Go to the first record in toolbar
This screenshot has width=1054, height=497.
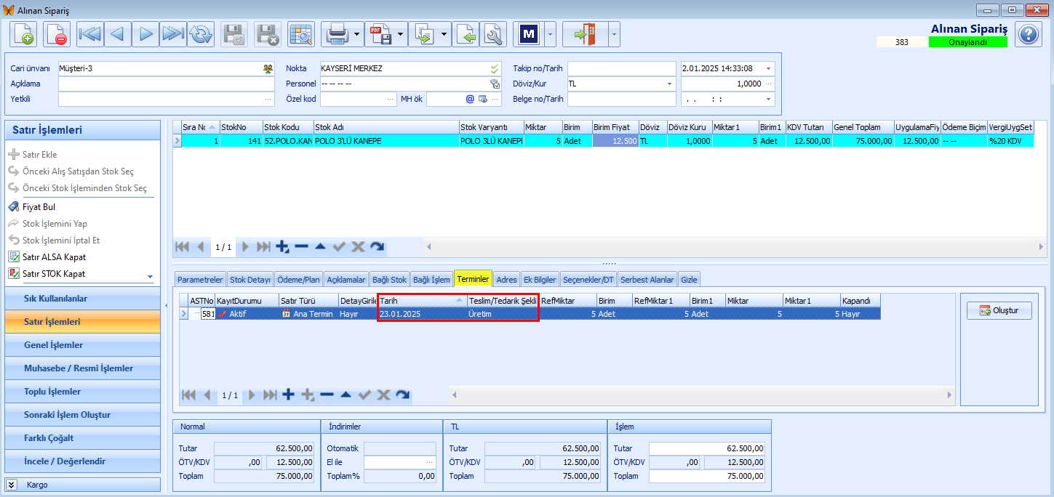point(89,34)
